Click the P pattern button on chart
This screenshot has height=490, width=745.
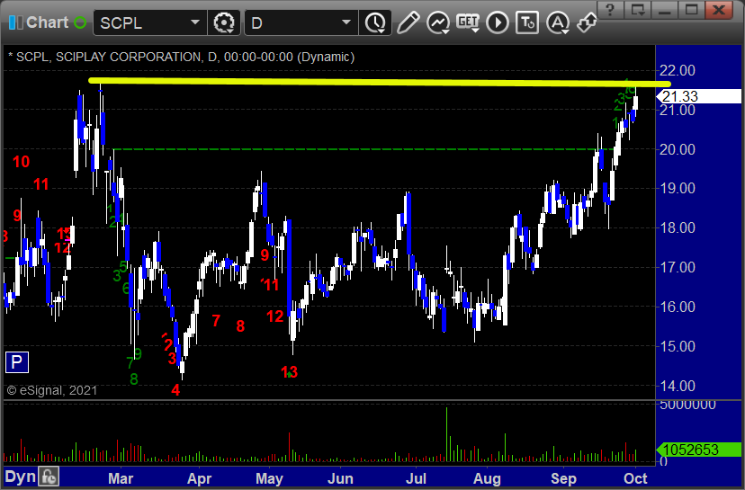click(x=17, y=362)
